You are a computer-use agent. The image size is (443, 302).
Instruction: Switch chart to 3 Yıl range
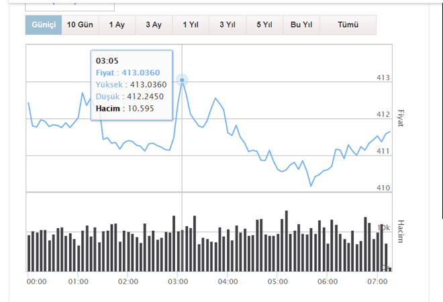tap(228, 25)
